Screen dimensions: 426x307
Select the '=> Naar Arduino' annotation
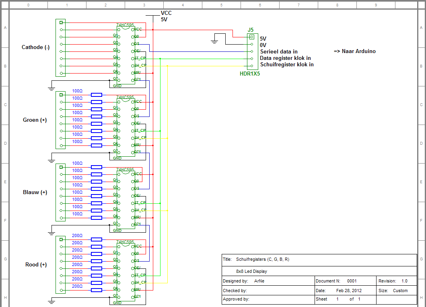(354, 51)
